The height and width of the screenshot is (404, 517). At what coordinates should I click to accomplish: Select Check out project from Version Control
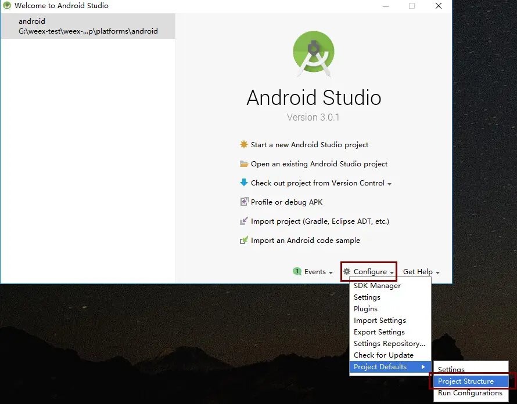pyautogui.click(x=318, y=183)
